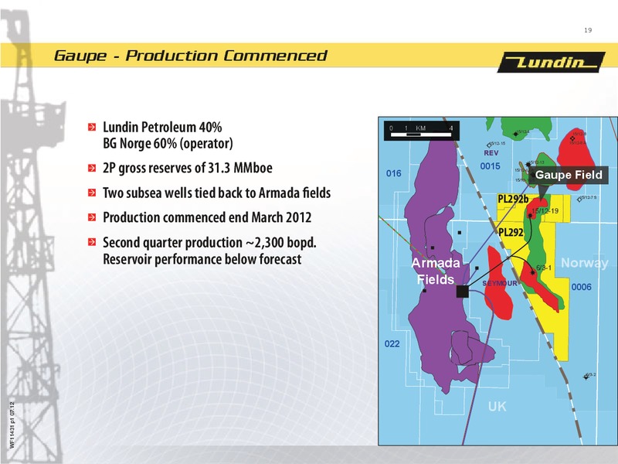This screenshot has height=464, width=618.
Task: Click the well label '15/12-19'
Action: (x=545, y=211)
